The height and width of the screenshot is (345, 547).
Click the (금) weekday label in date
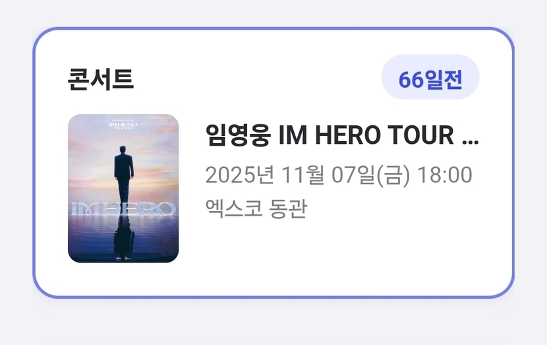click(393, 175)
